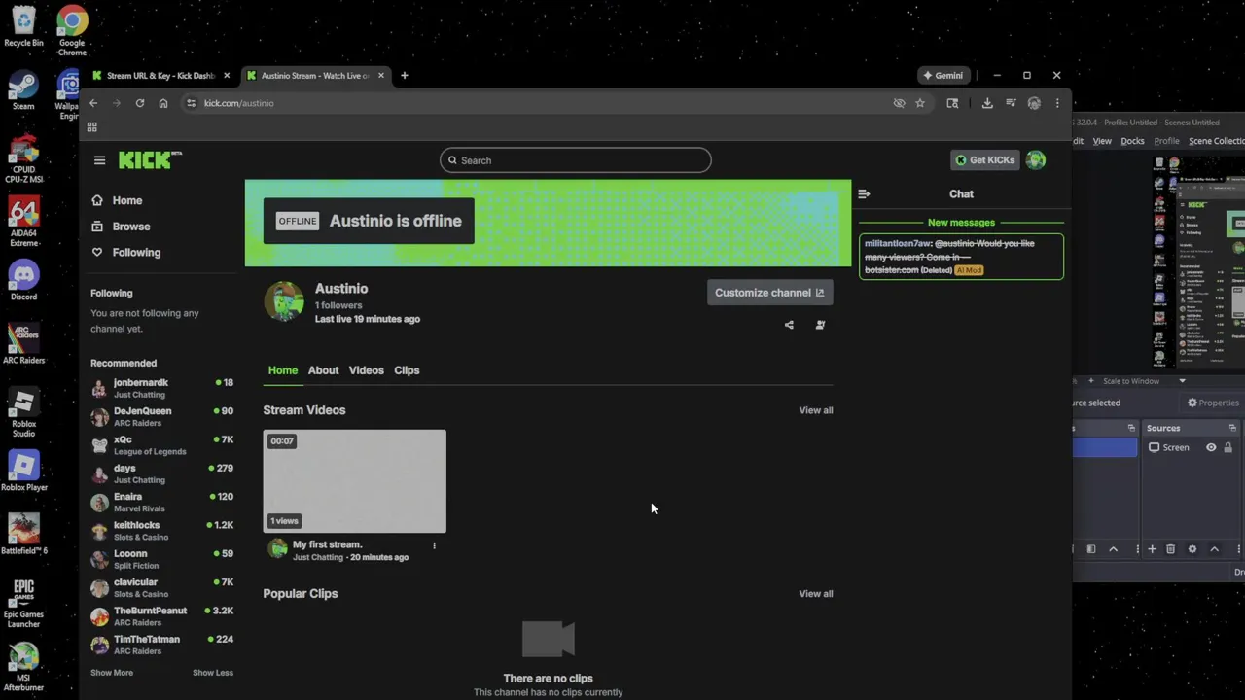Add a source in OBS Sources panel
The width and height of the screenshot is (1245, 700).
tap(1152, 549)
